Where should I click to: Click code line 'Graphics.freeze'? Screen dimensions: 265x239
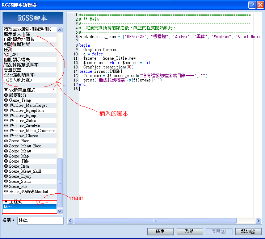[x=100, y=50]
